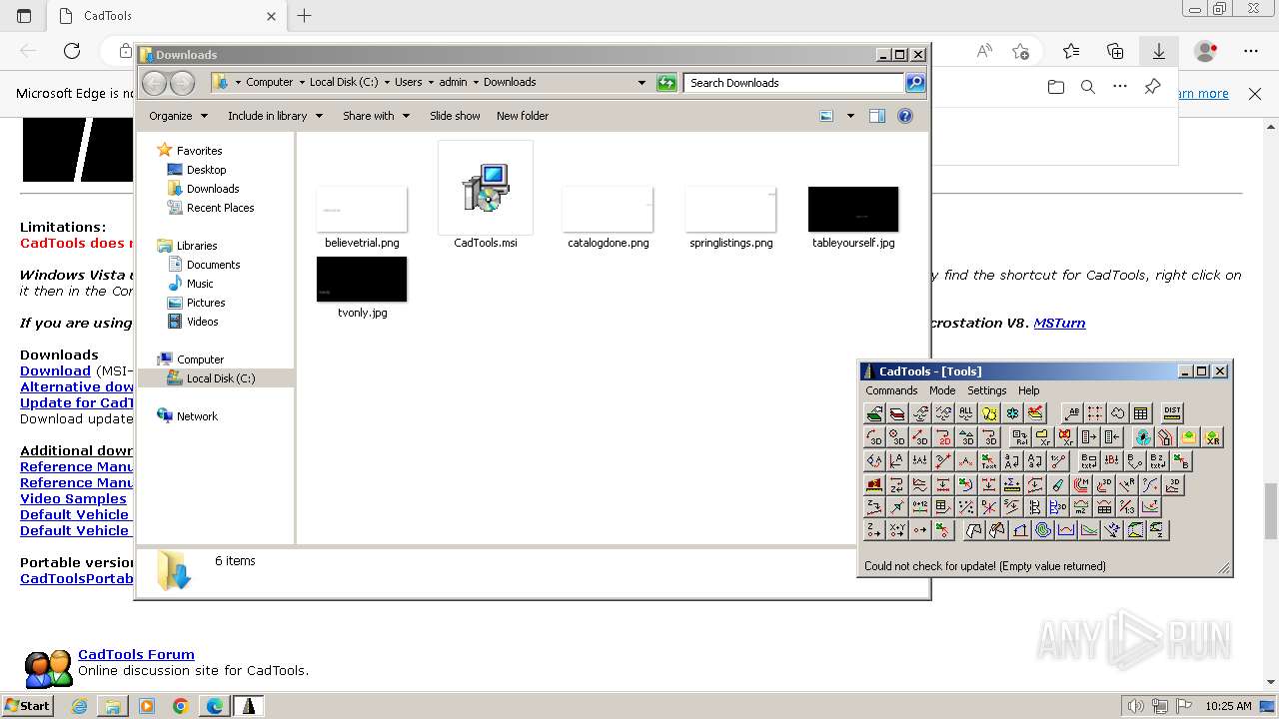The height and width of the screenshot is (719, 1279).
Task: Click the red sigma tool starting fourth row
Action: (874, 484)
